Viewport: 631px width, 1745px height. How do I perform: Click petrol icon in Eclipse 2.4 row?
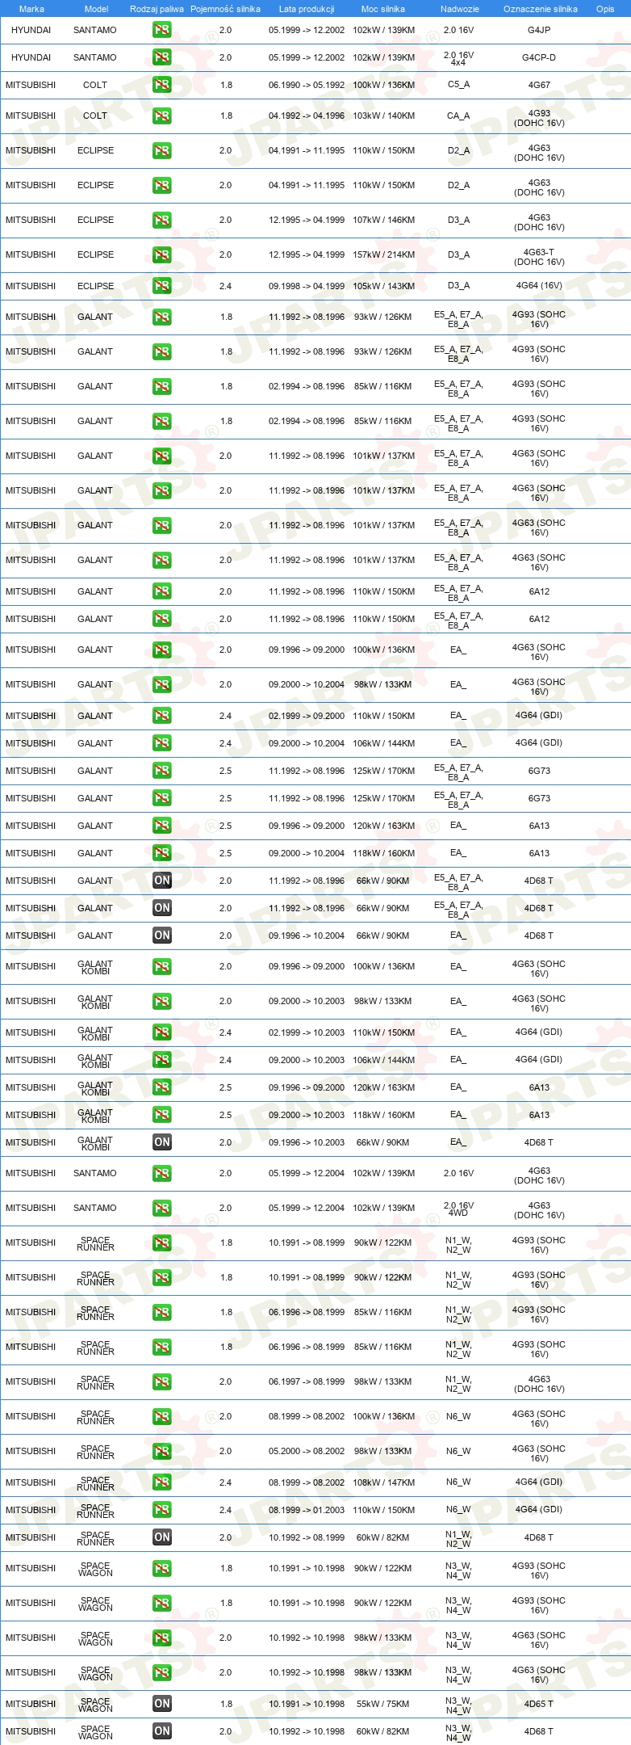(x=161, y=286)
